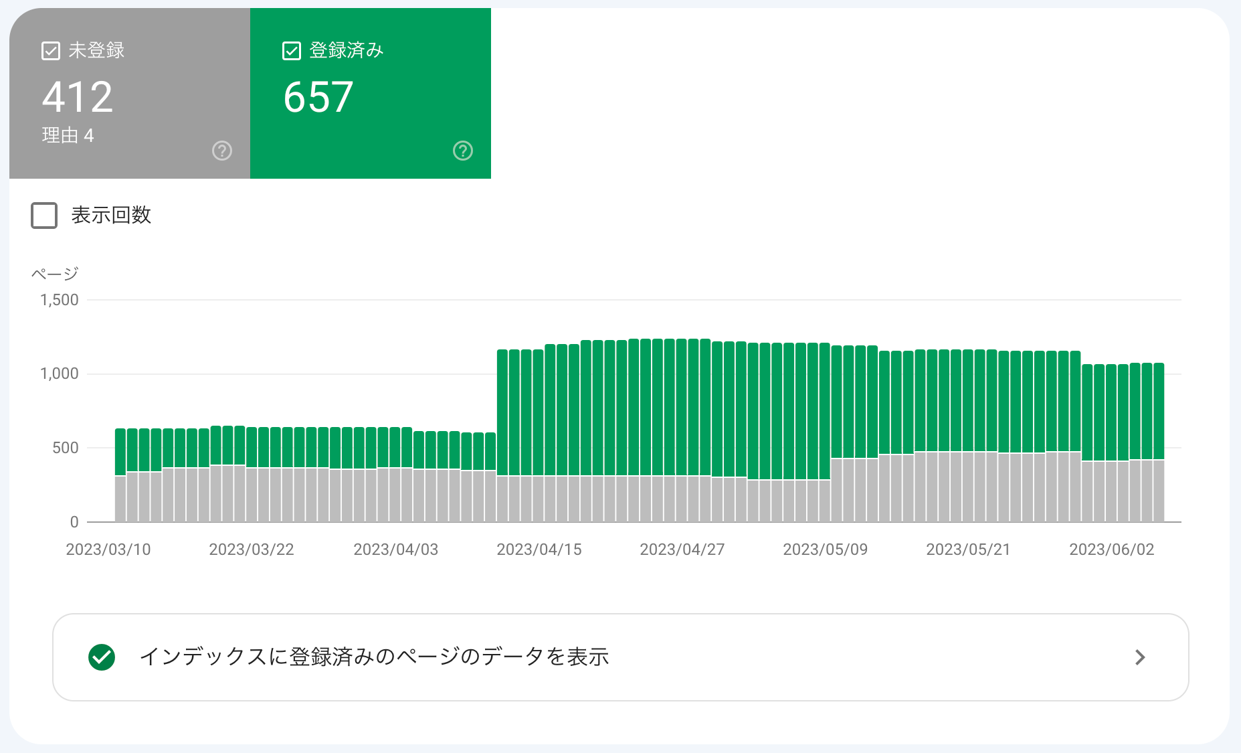Expand the indexed pages data panel via the chevron

[x=1139, y=657]
